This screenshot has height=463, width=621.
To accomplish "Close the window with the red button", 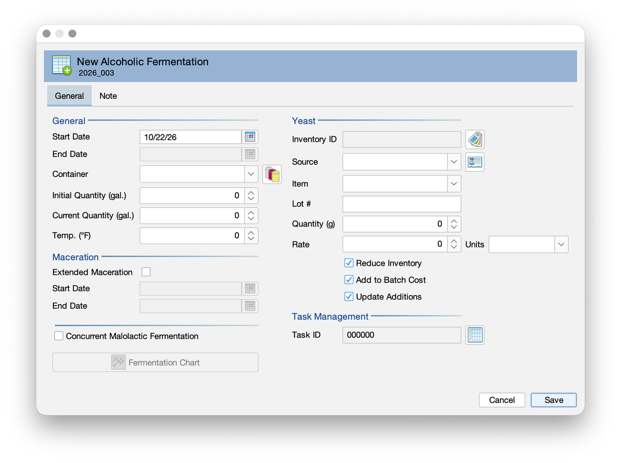I will coord(47,34).
